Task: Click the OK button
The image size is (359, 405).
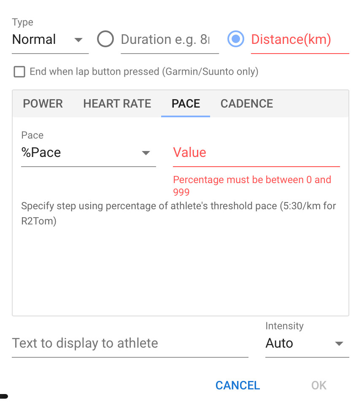Action: click(x=319, y=385)
